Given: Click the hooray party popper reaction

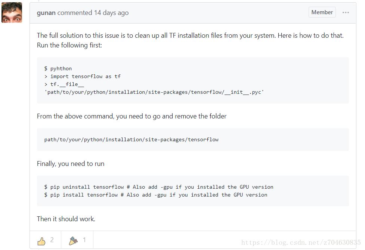Looking at the screenshot, I should pos(73,241).
